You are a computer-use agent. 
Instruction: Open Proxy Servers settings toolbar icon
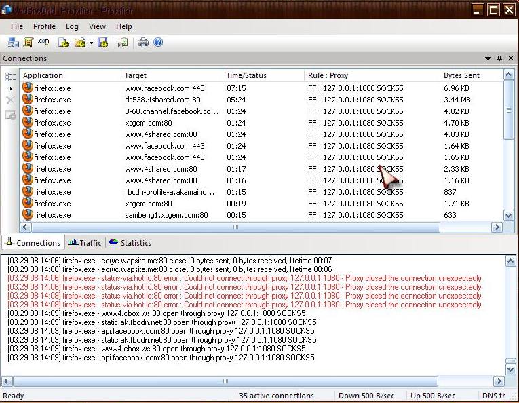pos(14,43)
